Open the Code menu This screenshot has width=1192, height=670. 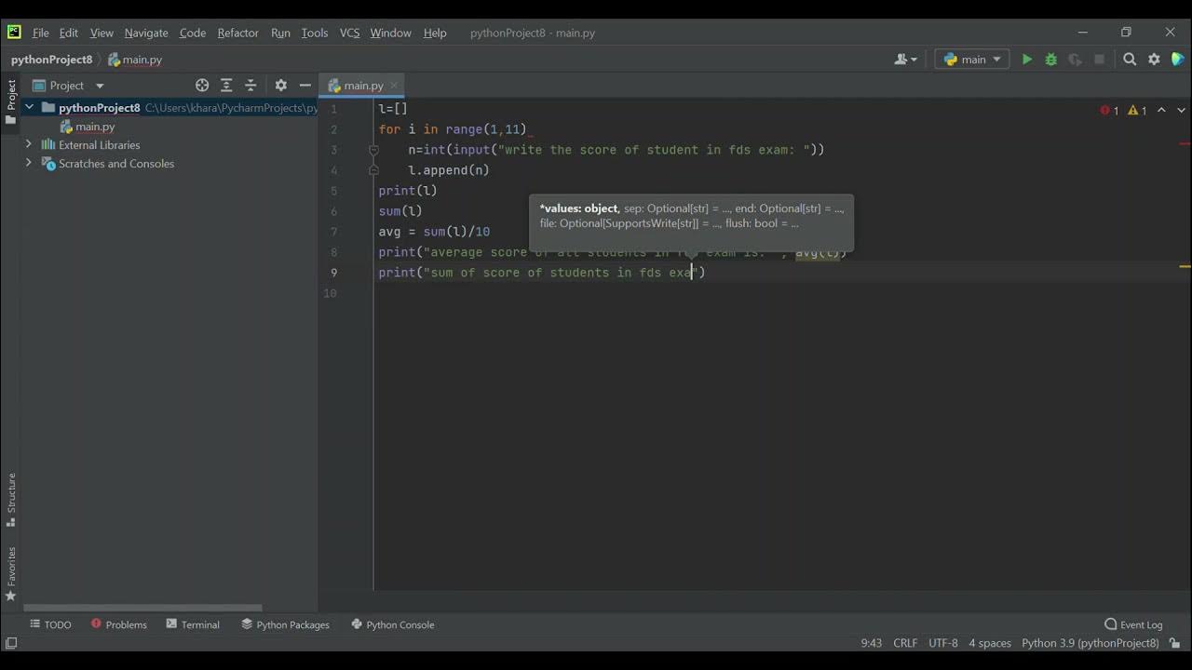[193, 33]
